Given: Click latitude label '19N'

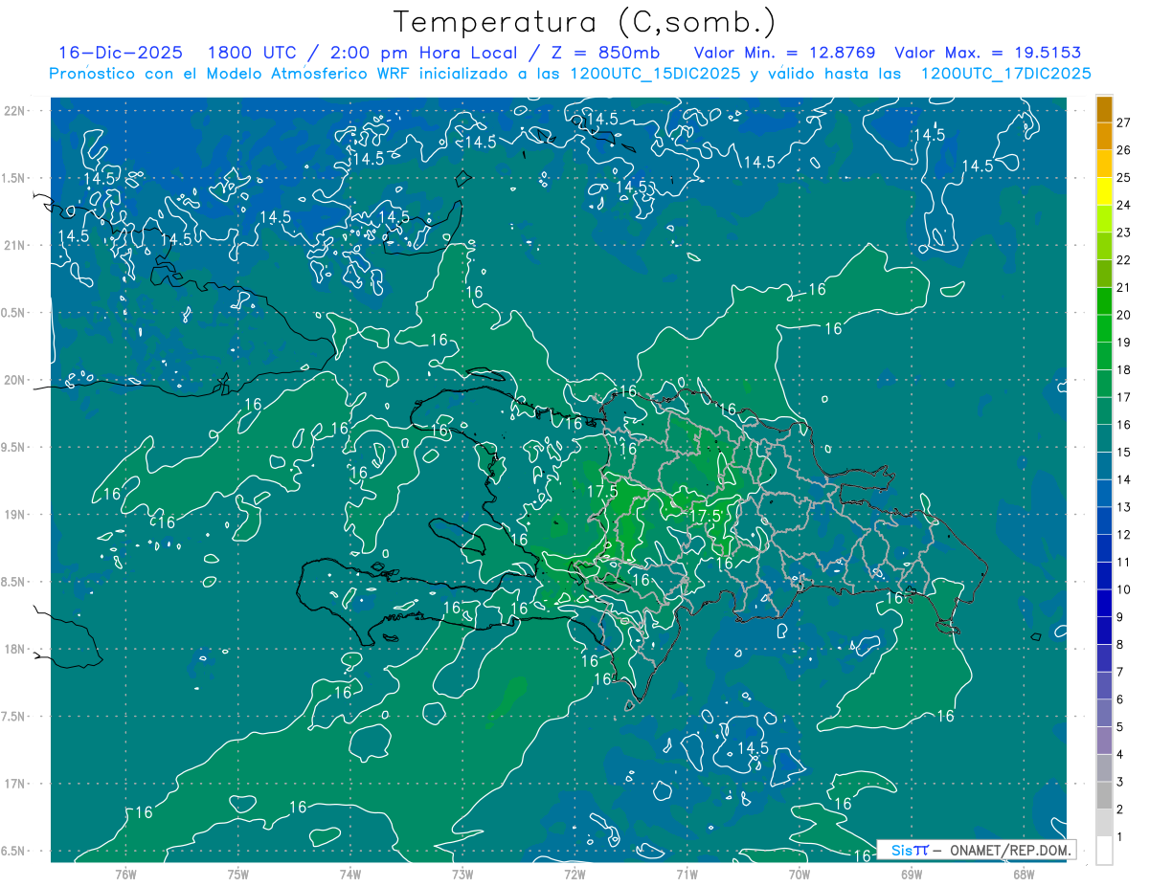Looking at the screenshot, I should [15, 515].
